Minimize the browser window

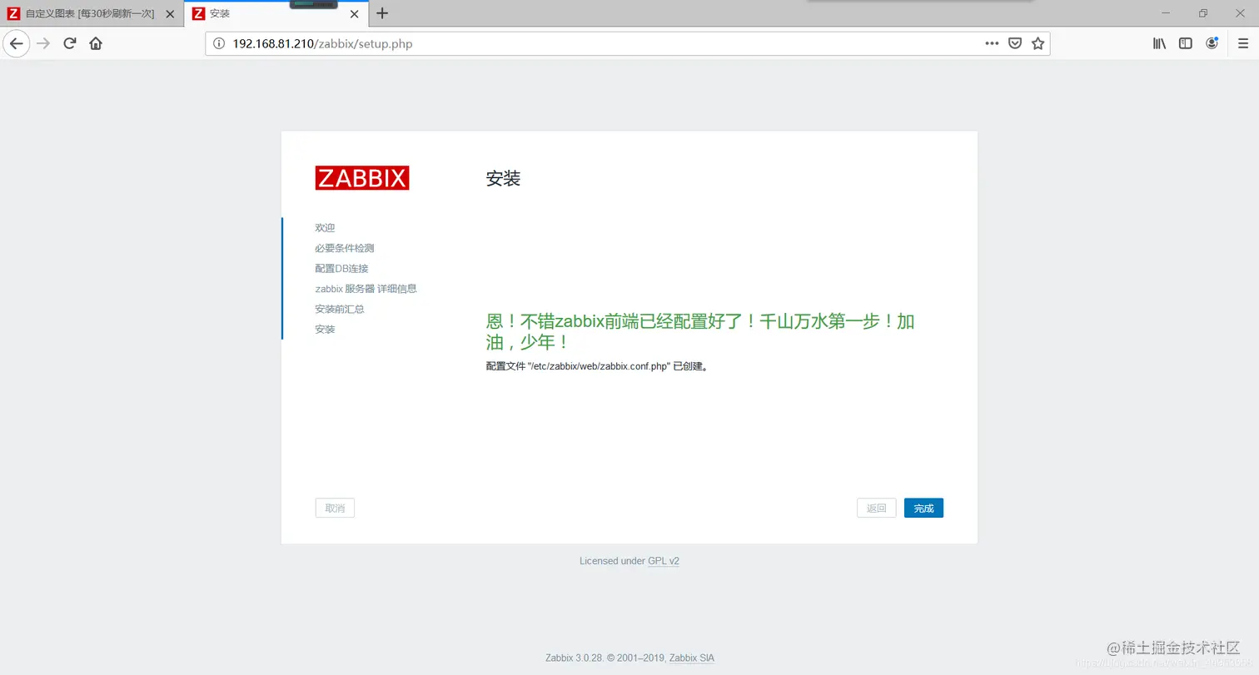1165,13
